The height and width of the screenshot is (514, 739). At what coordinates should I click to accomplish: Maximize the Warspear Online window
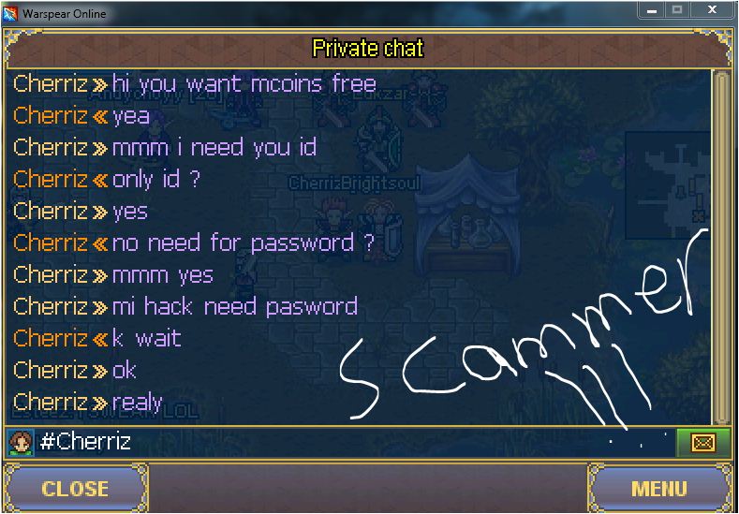(677, 9)
